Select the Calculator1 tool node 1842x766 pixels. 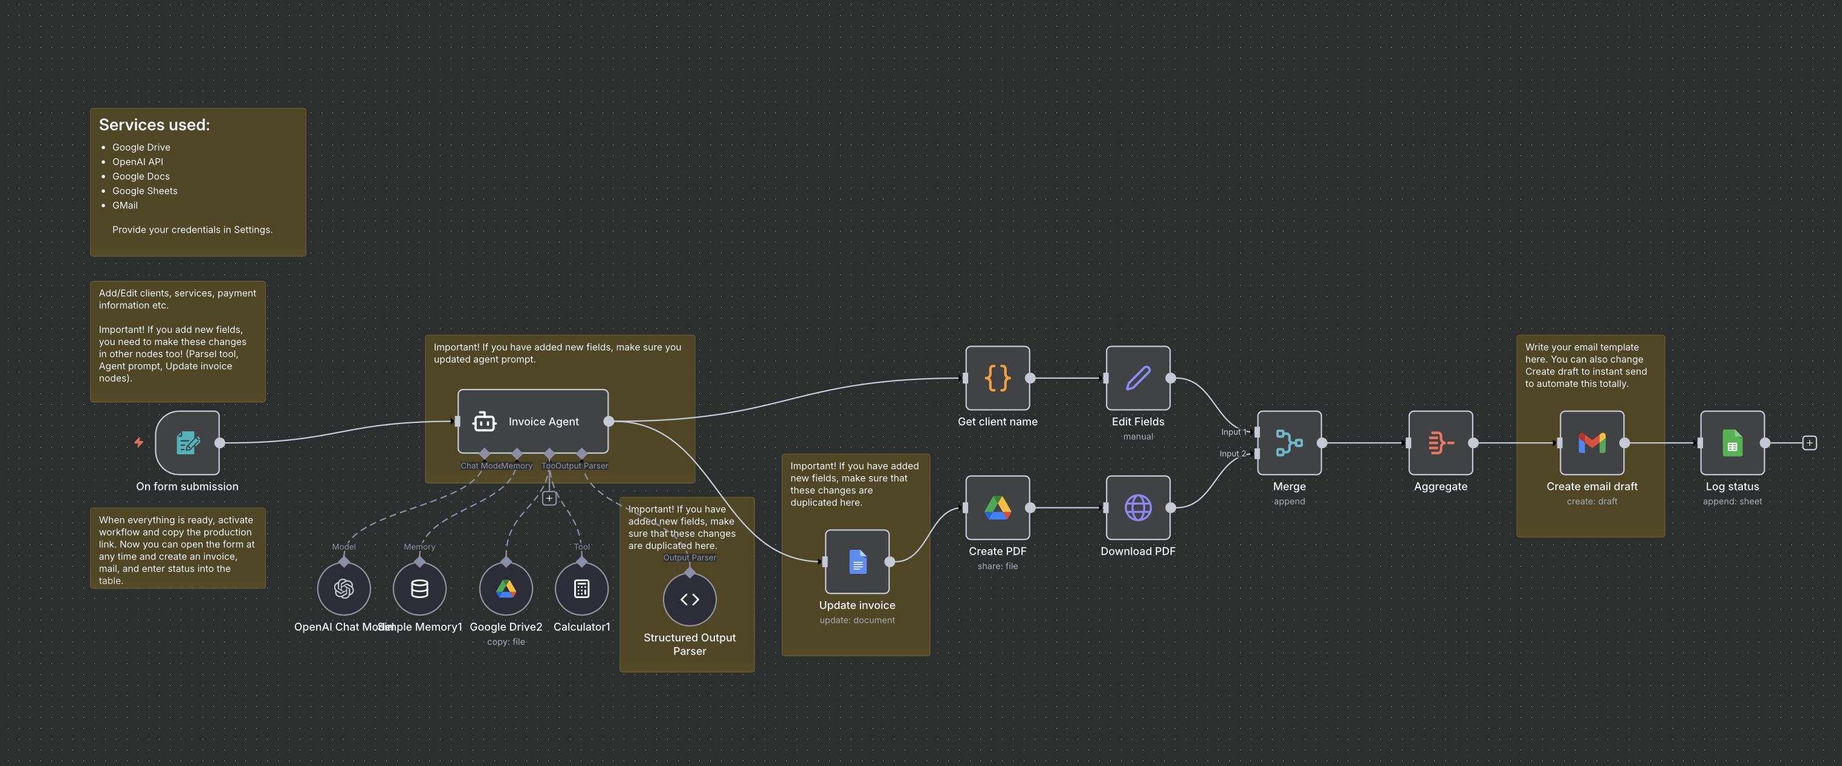581,589
